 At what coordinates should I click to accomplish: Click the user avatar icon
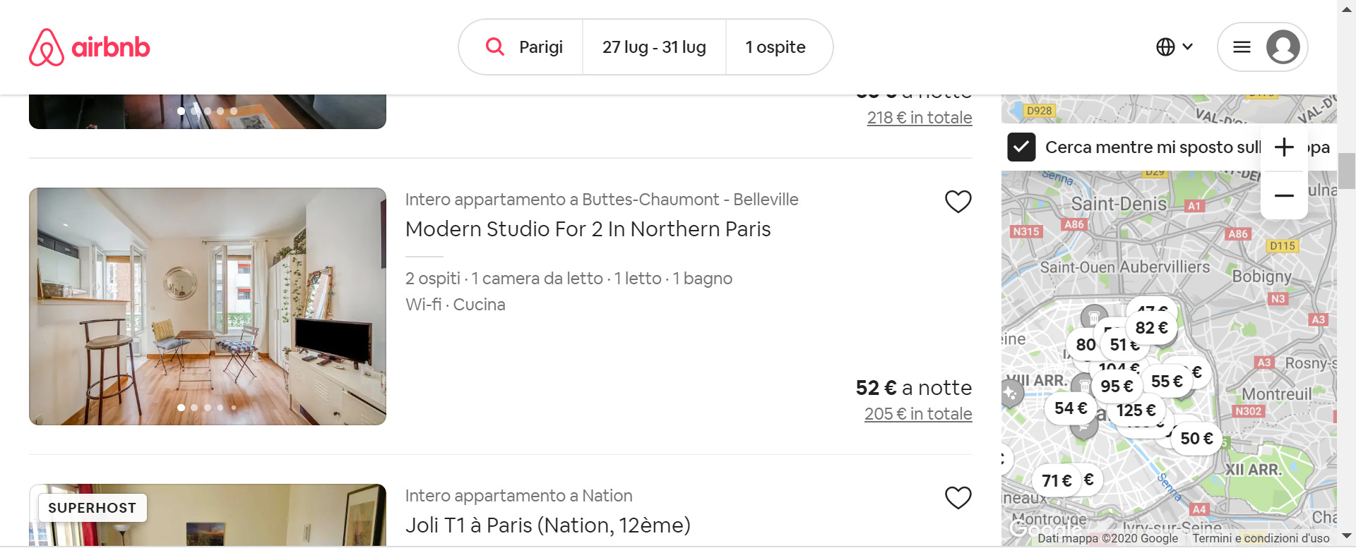(1283, 47)
